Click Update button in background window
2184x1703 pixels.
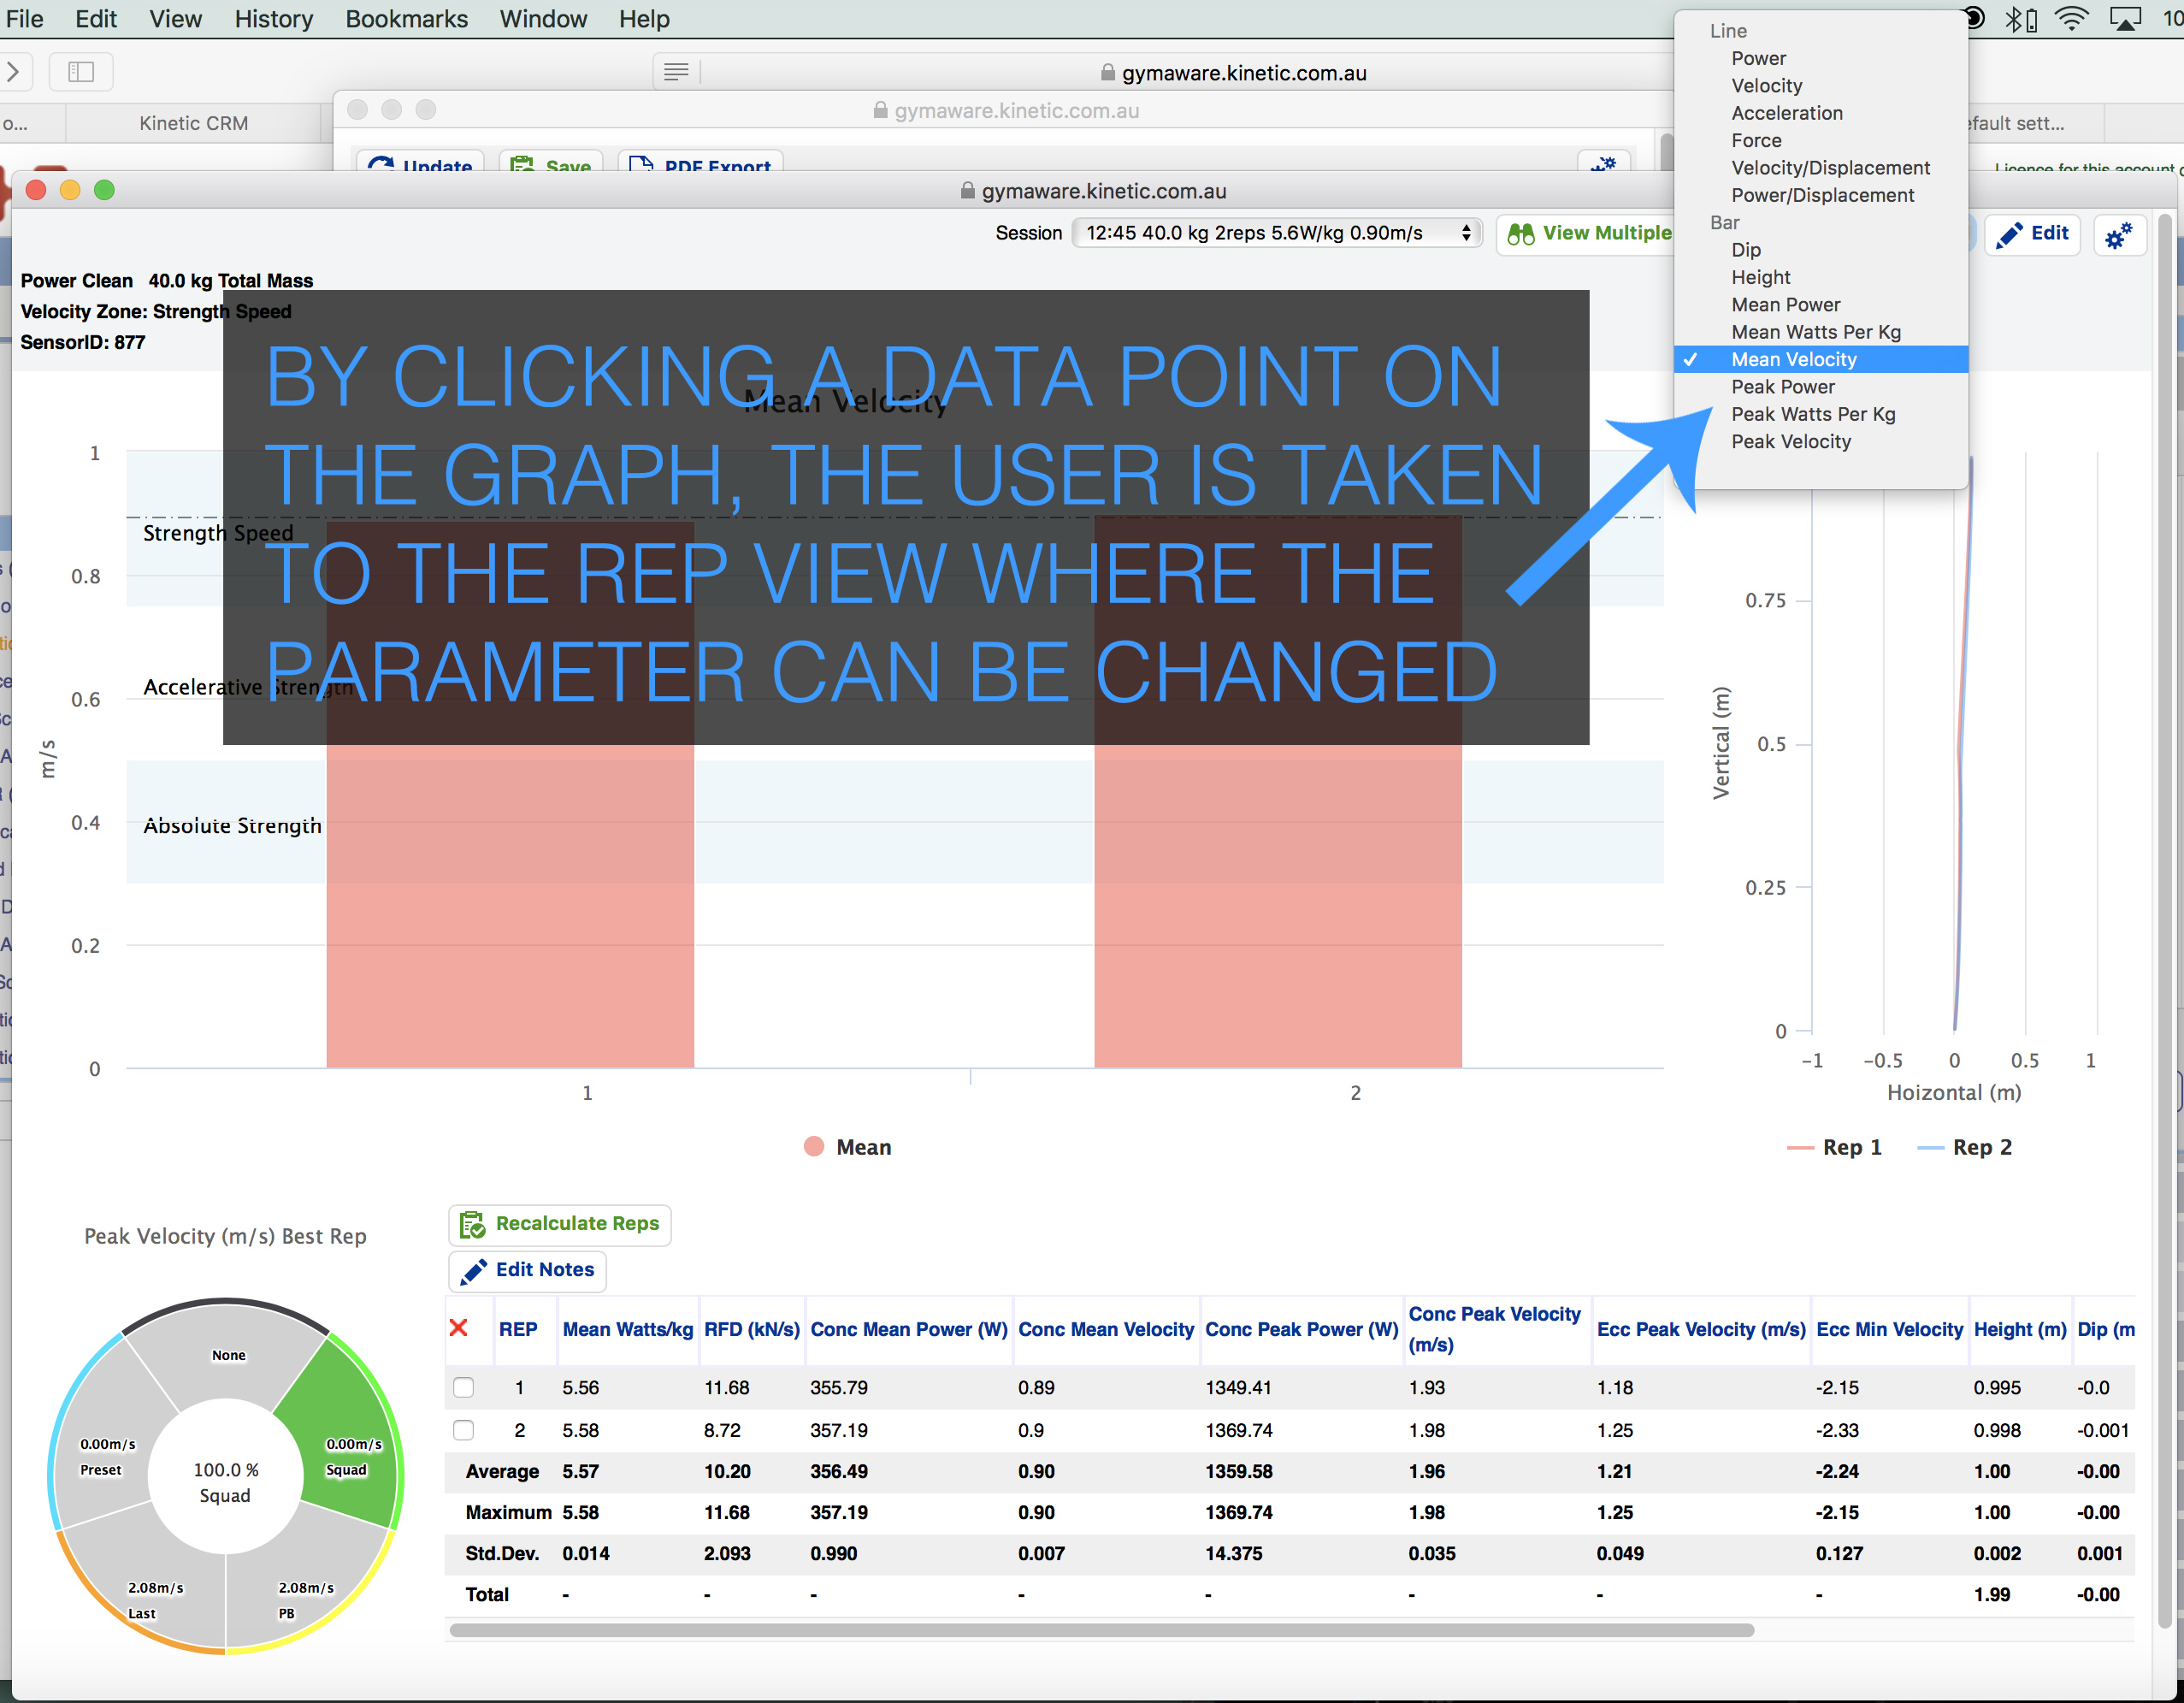pos(419,162)
